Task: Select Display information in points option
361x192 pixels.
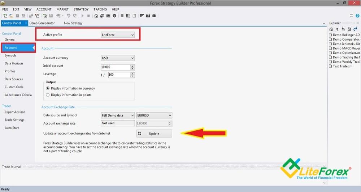Action: [47, 95]
